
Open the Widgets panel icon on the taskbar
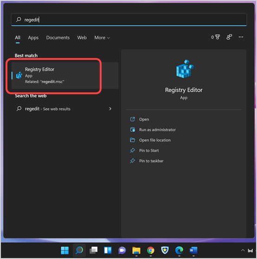click(x=108, y=250)
